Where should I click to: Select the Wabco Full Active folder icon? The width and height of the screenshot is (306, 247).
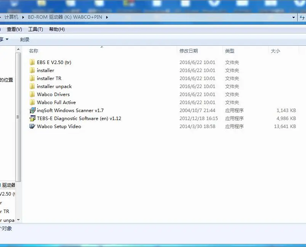click(32, 102)
